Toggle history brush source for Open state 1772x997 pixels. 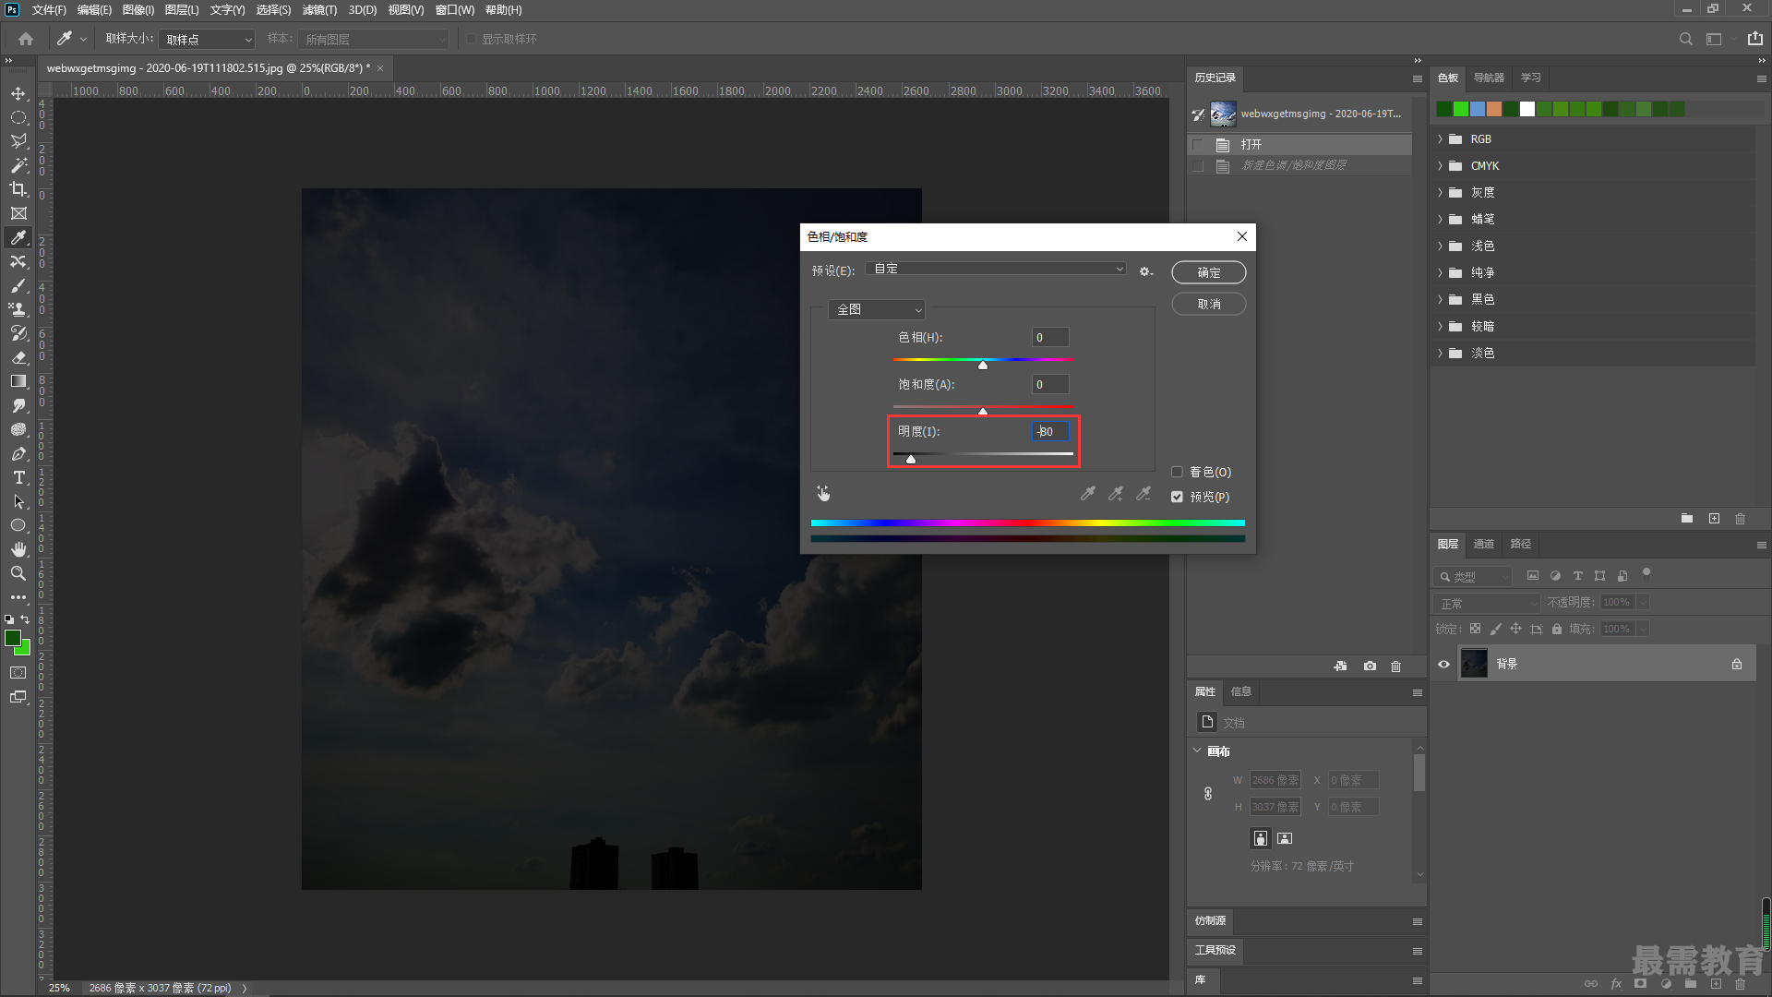pyautogui.click(x=1198, y=145)
